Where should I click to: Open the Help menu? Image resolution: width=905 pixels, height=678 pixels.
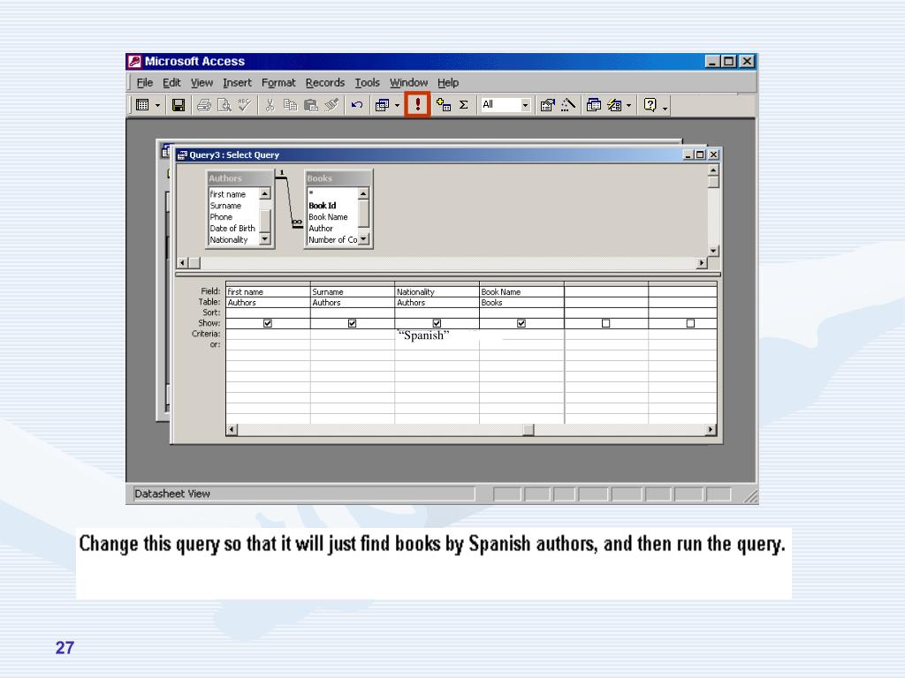point(448,83)
